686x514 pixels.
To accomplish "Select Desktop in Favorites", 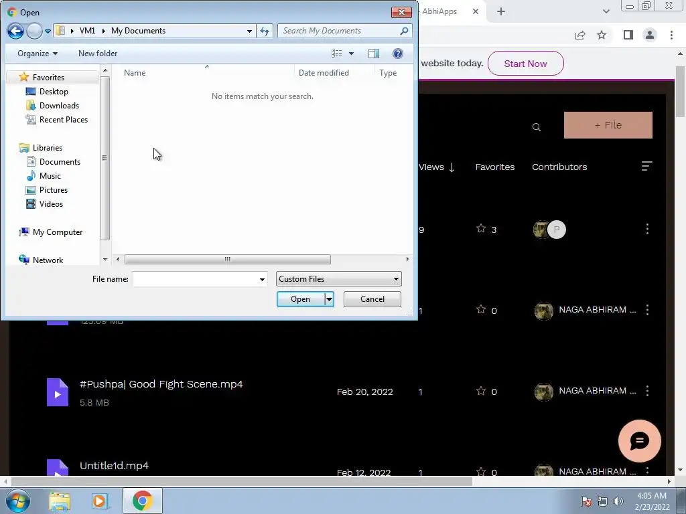I will (54, 91).
